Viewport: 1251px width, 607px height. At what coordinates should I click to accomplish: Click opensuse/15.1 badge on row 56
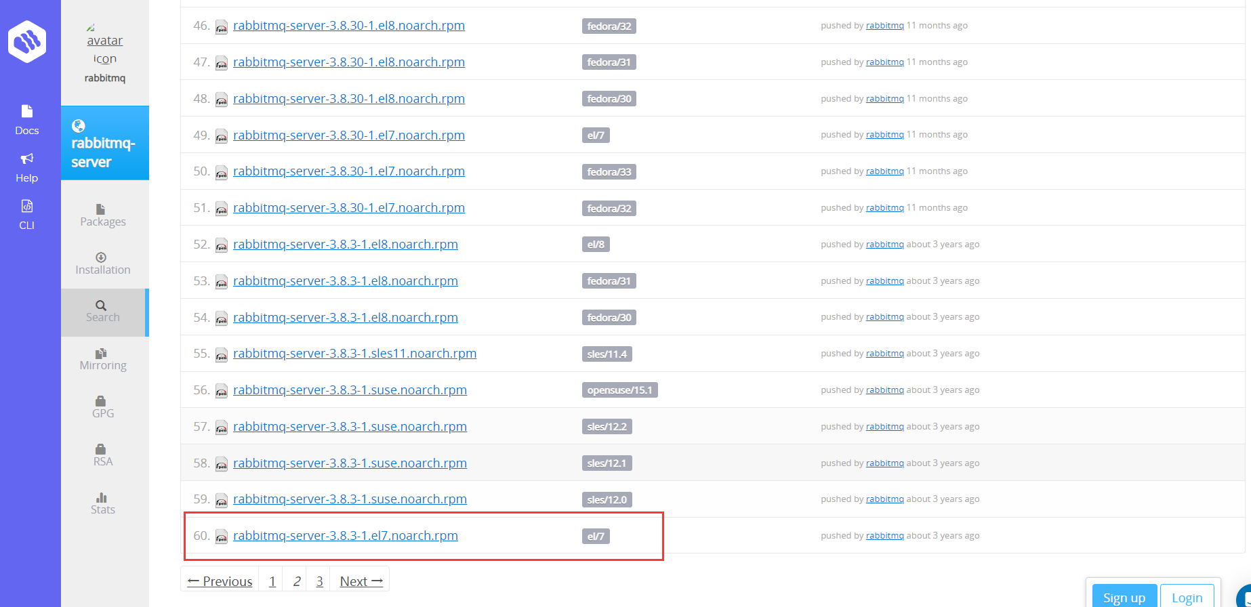pos(620,390)
